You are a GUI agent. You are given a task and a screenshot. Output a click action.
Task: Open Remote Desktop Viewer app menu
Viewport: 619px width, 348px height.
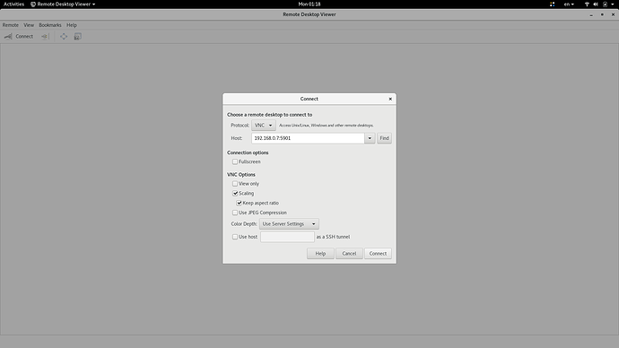coord(63,4)
